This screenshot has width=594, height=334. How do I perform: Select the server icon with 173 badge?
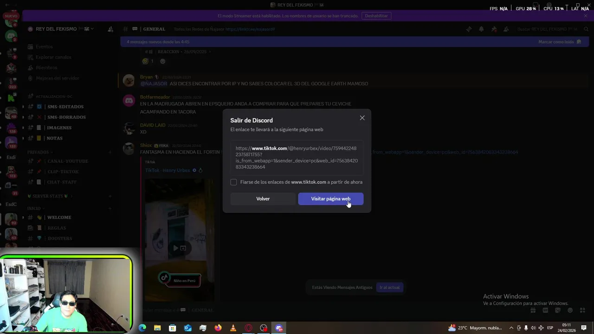tap(11, 172)
